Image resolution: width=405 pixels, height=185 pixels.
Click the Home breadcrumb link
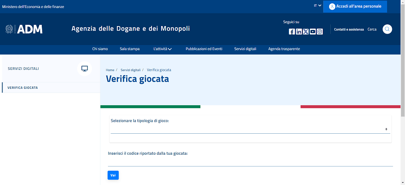tap(110, 70)
